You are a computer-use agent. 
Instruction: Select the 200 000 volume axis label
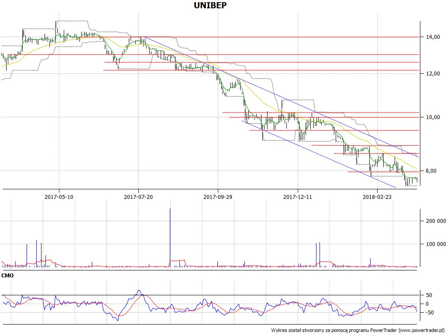click(x=436, y=221)
